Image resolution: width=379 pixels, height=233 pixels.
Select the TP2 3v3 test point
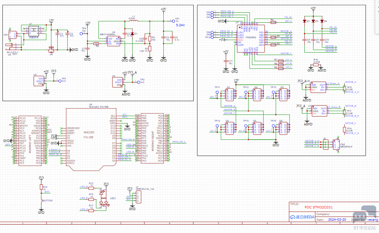pyautogui.click(x=138, y=82)
